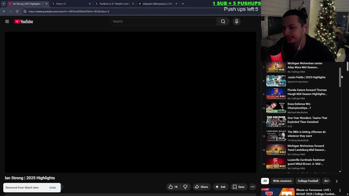This screenshot has width=349, height=196.
Task: Click Thinking Basketball channel name
Action: click(x=298, y=140)
